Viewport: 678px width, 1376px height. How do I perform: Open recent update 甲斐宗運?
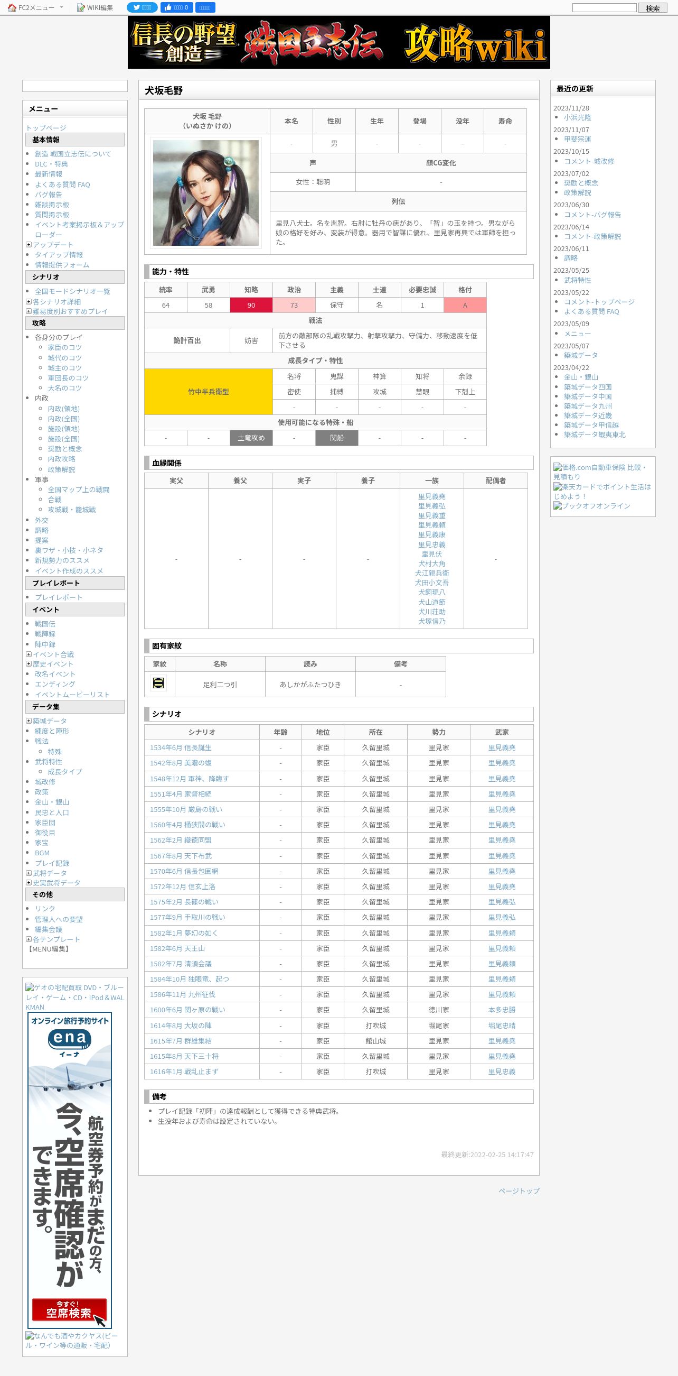click(578, 139)
